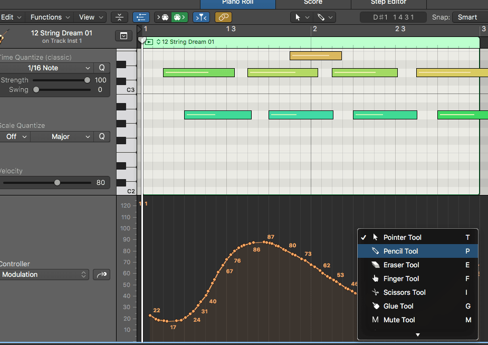Viewport: 488px width, 345px height.
Task: Select Glue Tool in the tool menu
Action: click(x=418, y=306)
